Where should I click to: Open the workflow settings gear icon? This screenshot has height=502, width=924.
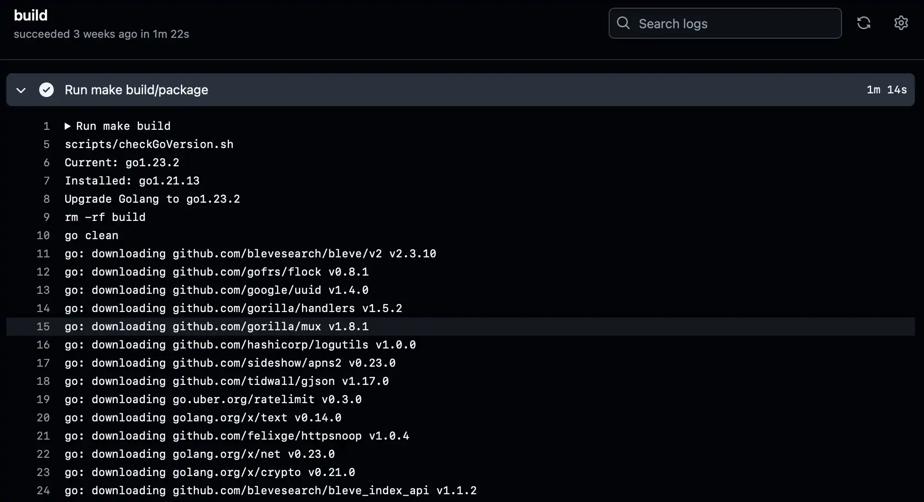pyautogui.click(x=901, y=23)
